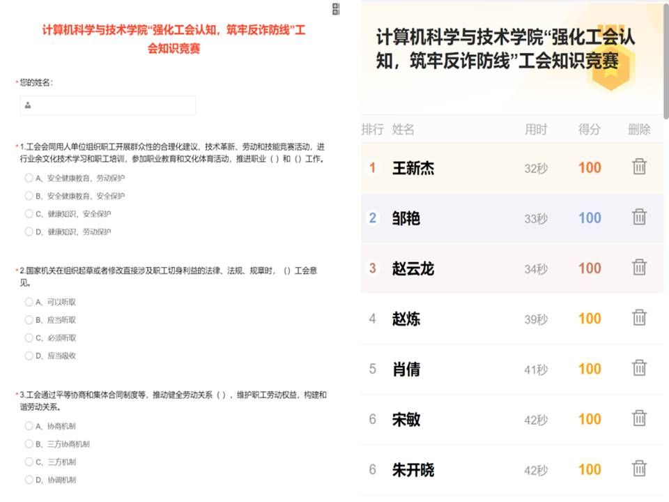Viewport: 669px width, 502px height.
Task: Remove 朱开晓's entry with trash icon
Action: (x=639, y=469)
